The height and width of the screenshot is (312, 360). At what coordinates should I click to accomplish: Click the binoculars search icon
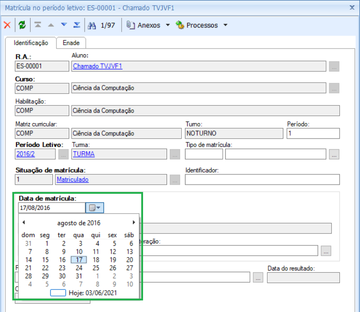click(x=92, y=25)
